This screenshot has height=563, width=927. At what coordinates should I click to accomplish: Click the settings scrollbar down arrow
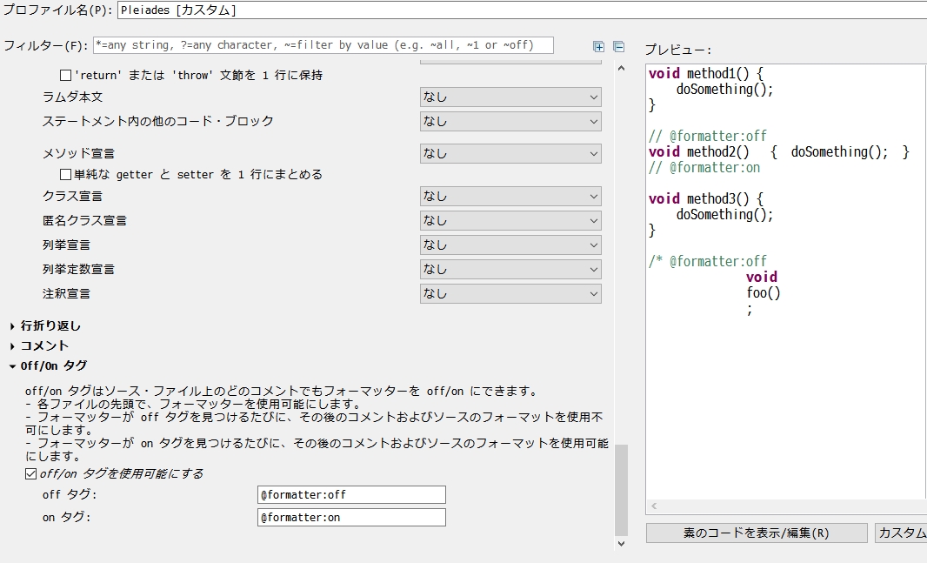pyautogui.click(x=621, y=544)
